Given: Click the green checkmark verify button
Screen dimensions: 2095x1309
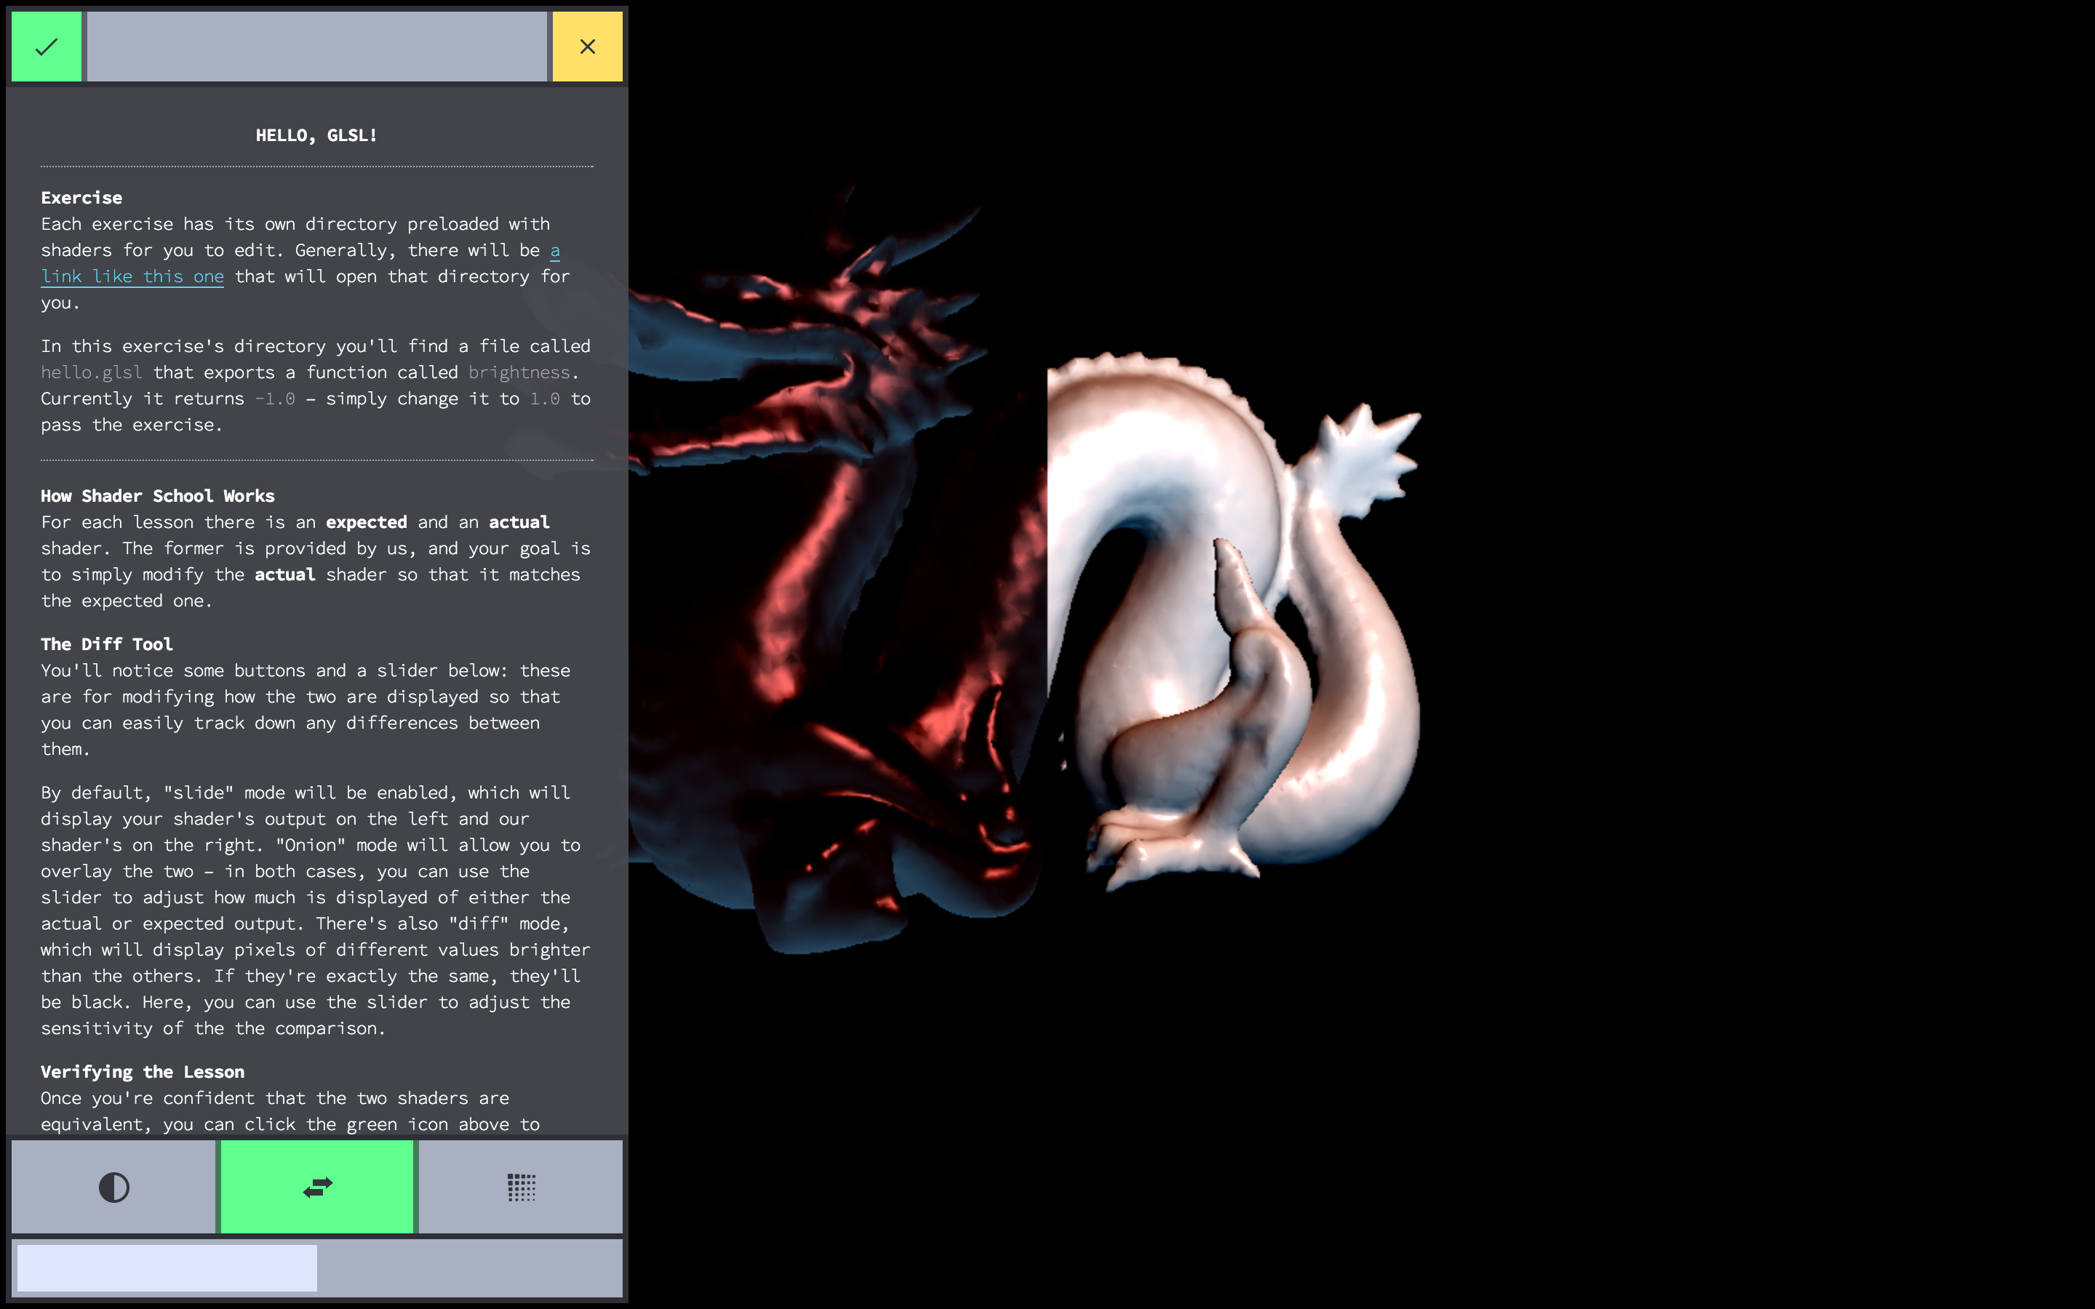Looking at the screenshot, I should [x=46, y=47].
